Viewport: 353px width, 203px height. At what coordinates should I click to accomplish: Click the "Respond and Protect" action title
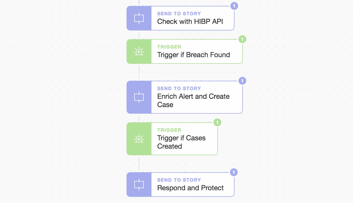[x=190, y=188]
